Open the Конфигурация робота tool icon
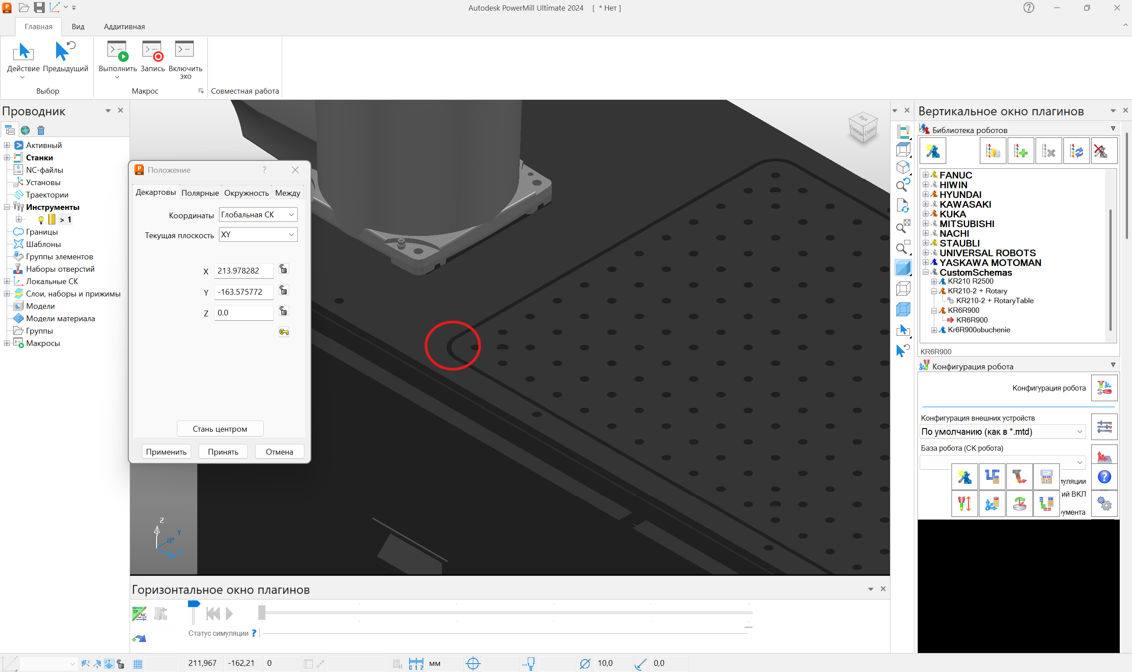The height and width of the screenshot is (672, 1132). point(1104,387)
